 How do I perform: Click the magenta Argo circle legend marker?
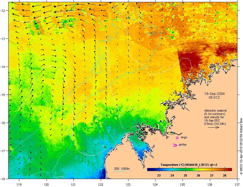coord(177,138)
